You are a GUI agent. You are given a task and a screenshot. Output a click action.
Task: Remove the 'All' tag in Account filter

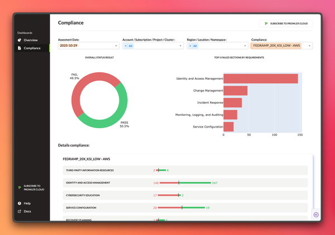(x=125, y=46)
